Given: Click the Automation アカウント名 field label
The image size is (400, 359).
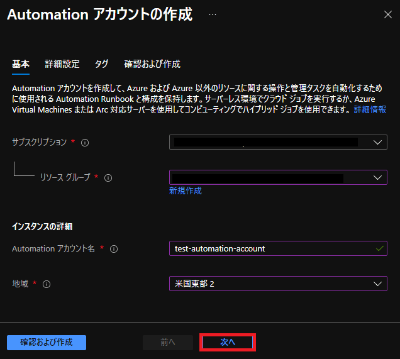Looking at the screenshot, I should coord(53,248).
